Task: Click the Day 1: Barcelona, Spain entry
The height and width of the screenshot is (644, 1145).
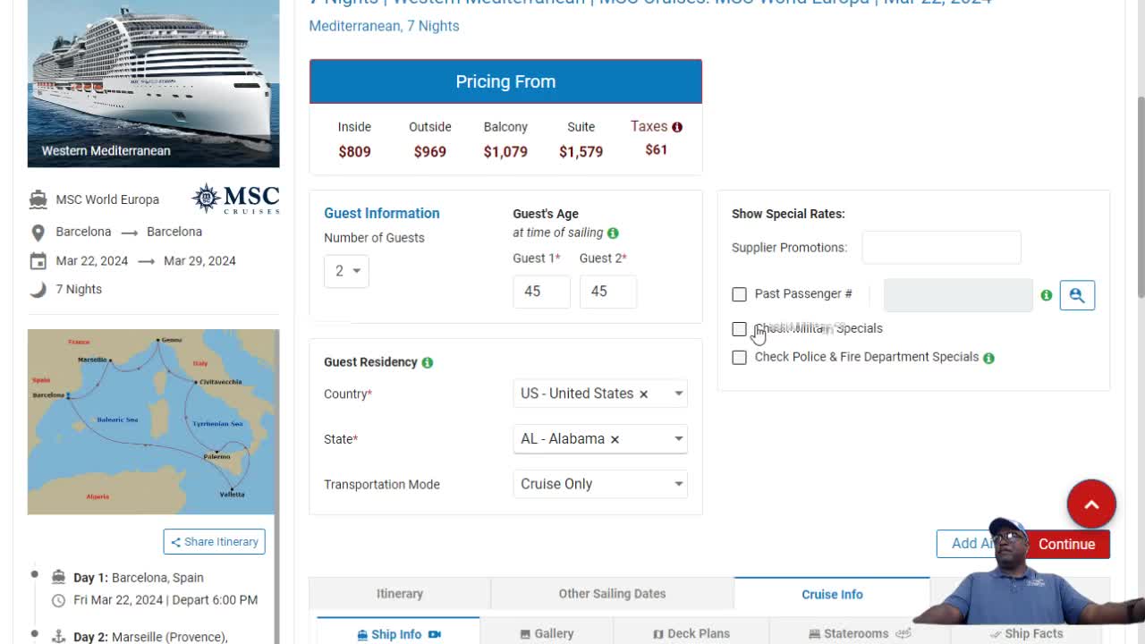Action: (139, 578)
